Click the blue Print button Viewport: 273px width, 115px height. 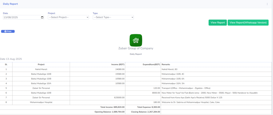pos(8,31)
